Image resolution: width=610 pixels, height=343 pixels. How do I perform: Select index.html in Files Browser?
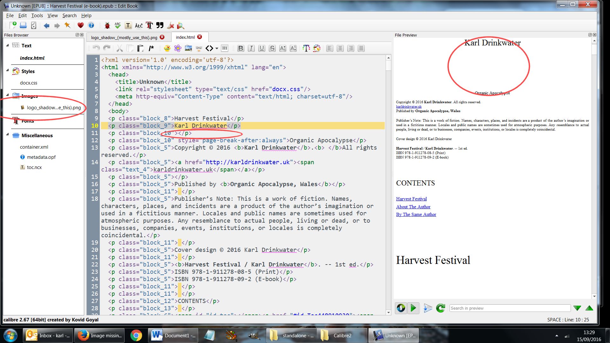[32, 58]
